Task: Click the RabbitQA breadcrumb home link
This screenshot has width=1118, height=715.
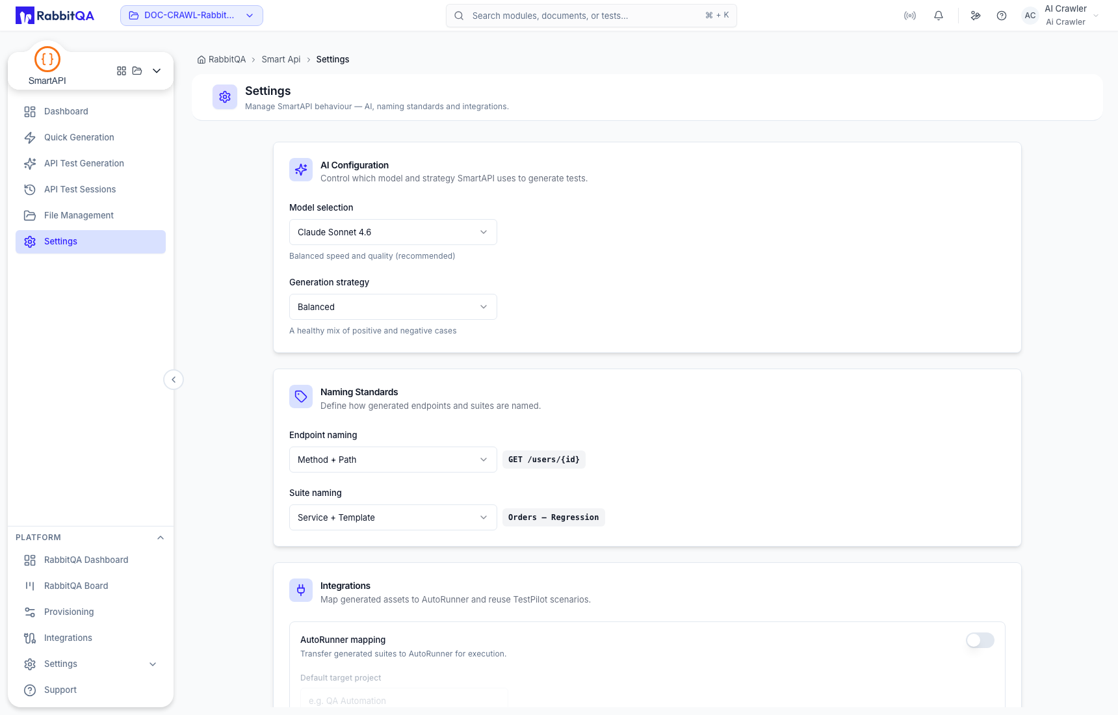Action: pyautogui.click(x=222, y=60)
